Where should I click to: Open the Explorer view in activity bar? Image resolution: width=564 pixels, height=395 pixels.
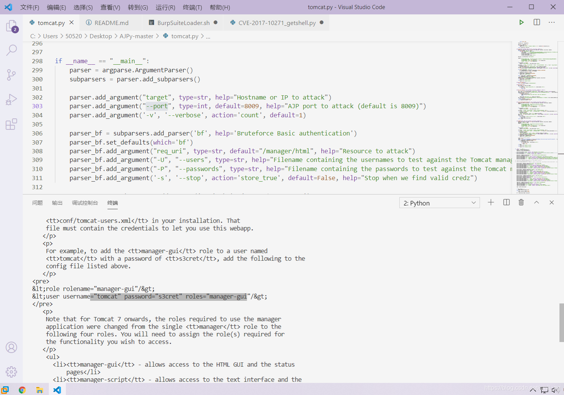point(11,26)
